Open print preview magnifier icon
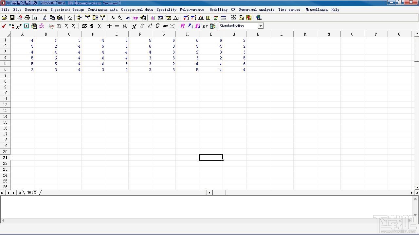 35,18
